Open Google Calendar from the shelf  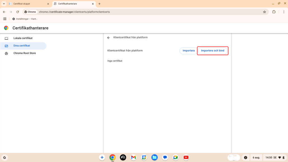point(144,158)
